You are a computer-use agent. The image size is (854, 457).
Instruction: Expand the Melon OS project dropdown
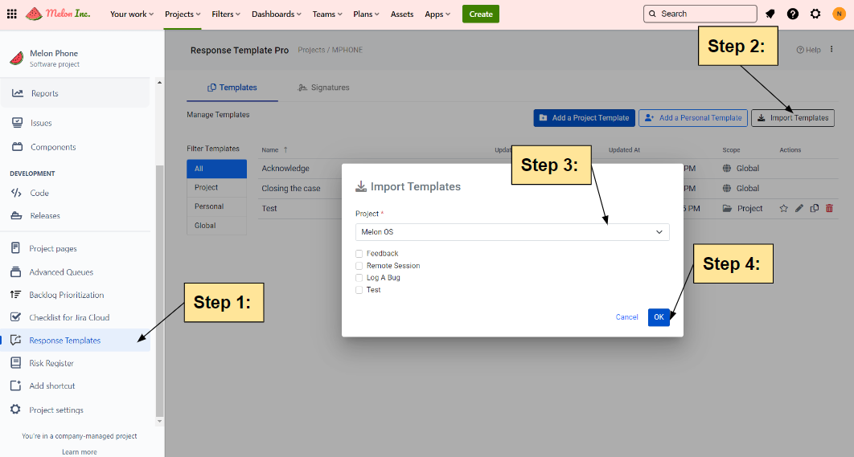click(512, 232)
